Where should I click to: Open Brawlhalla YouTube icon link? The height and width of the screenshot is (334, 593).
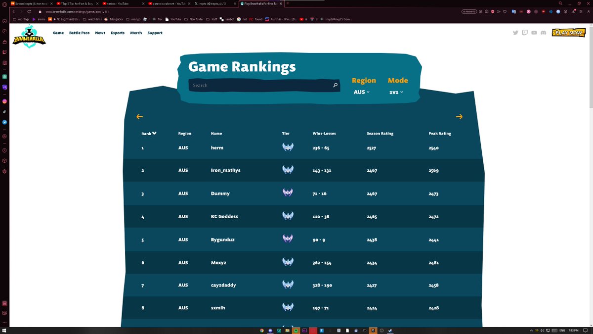(x=534, y=33)
